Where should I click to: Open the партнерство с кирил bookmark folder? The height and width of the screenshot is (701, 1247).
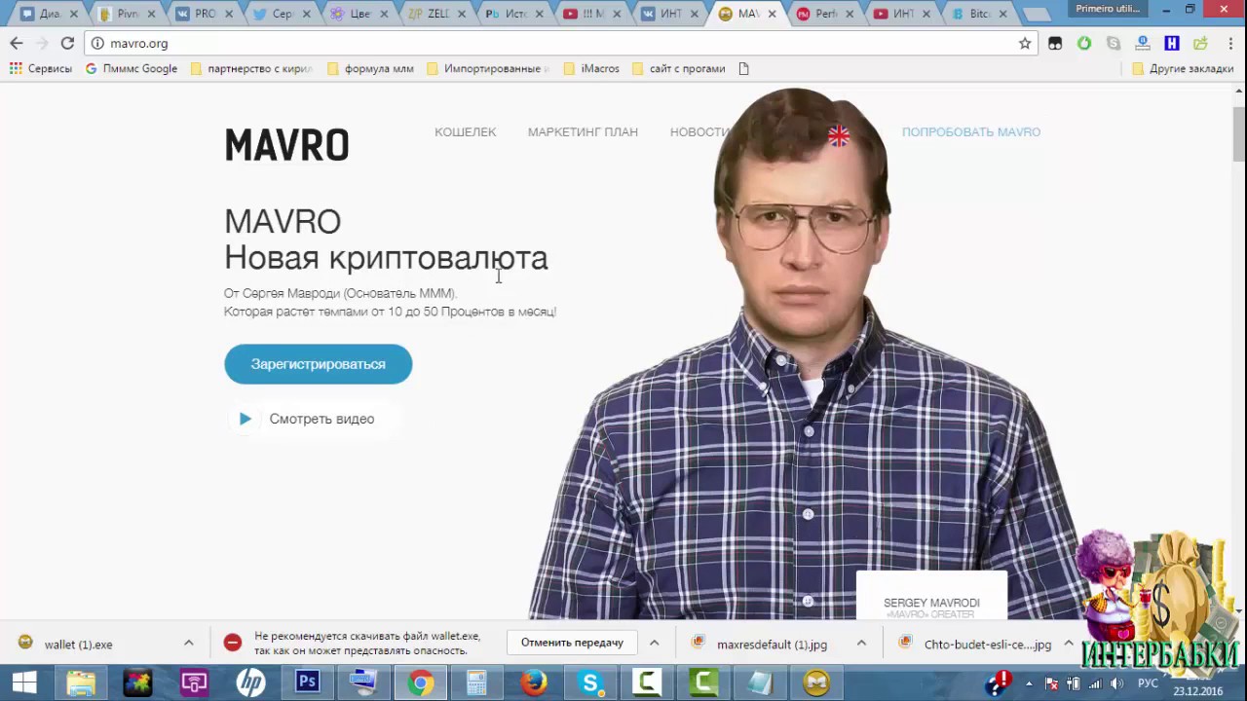tap(251, 68)
